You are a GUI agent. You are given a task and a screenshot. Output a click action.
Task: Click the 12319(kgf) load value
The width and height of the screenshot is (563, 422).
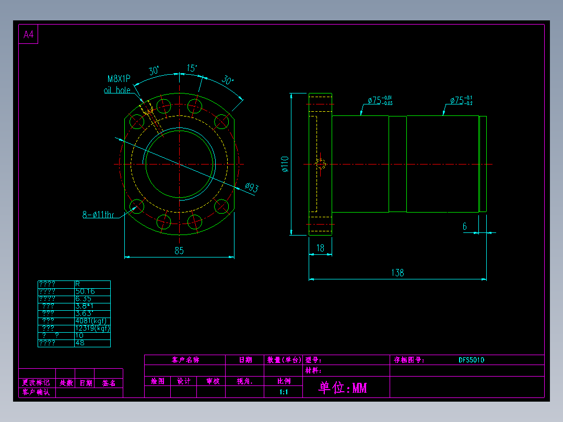point(92,328)
